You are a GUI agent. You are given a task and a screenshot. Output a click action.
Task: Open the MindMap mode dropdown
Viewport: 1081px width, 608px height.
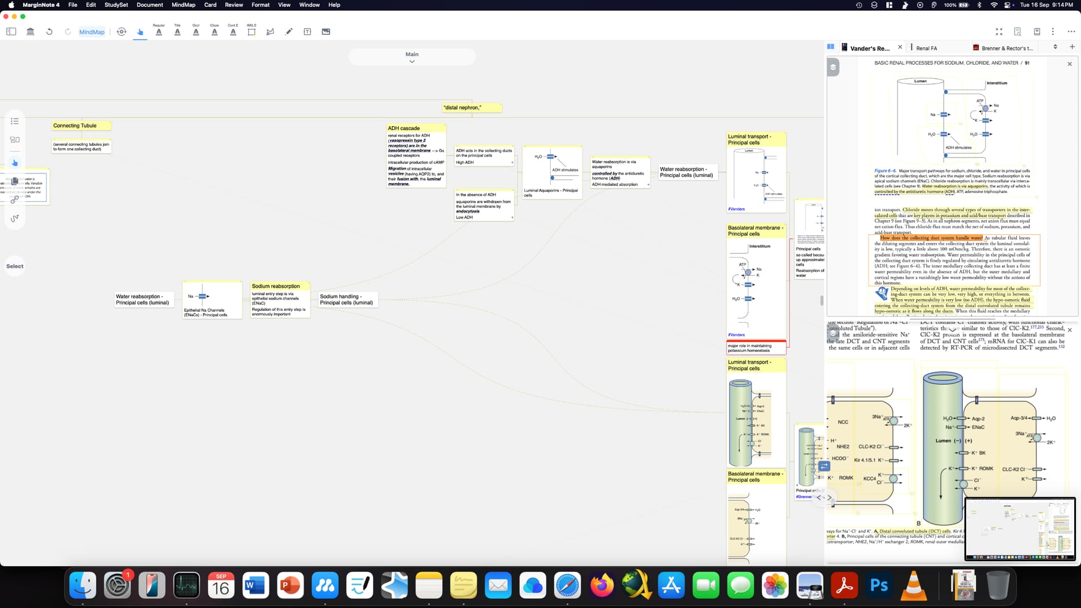92,32
